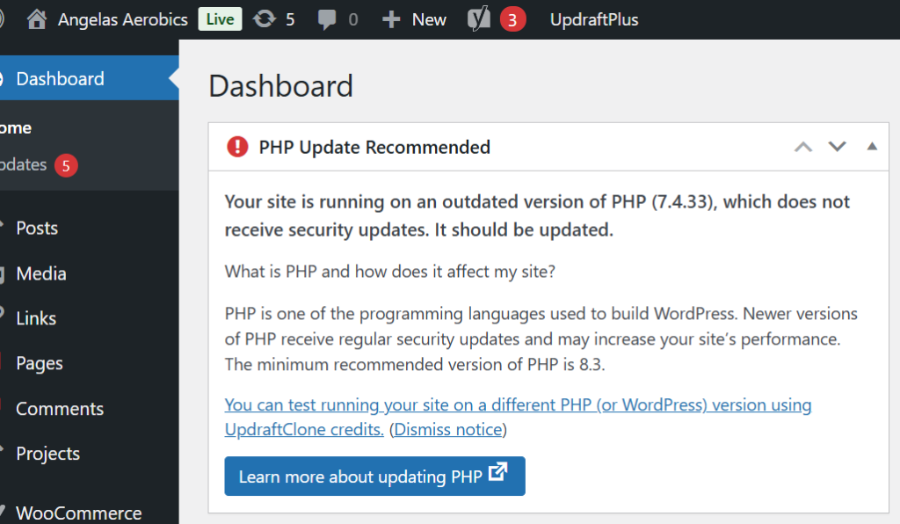Open UpdraftClone credits test link

[518, 405]
